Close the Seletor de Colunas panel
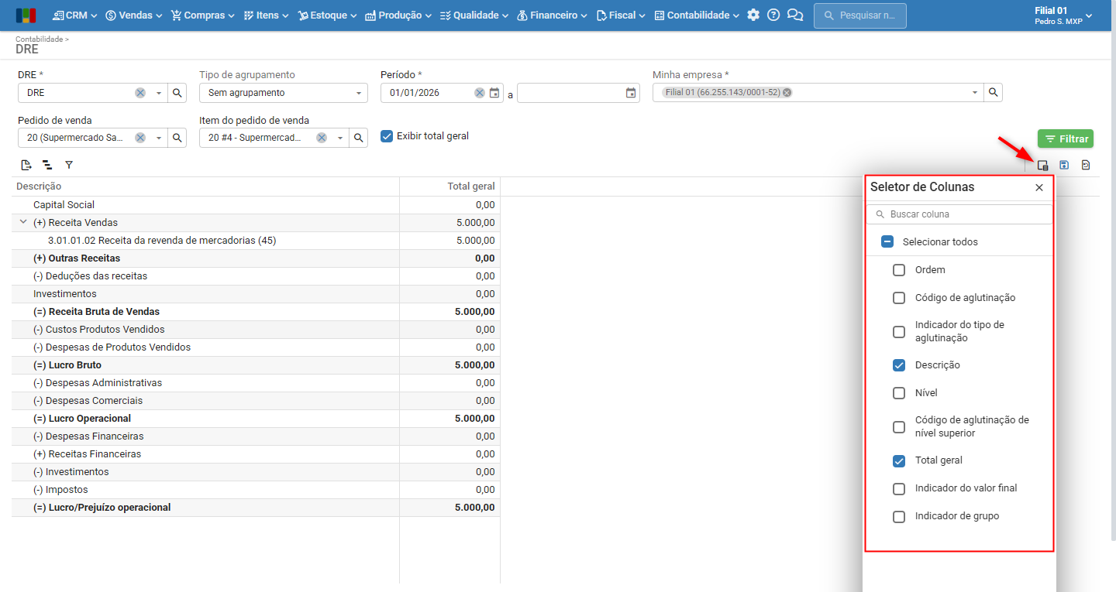The width and height of the screenshot is (1116, 592). click(x=1039, y=187)
